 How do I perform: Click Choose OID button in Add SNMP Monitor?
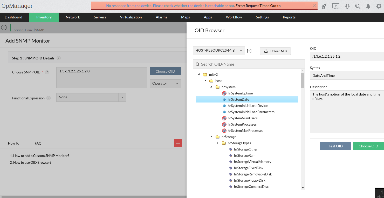coord(165,71)
